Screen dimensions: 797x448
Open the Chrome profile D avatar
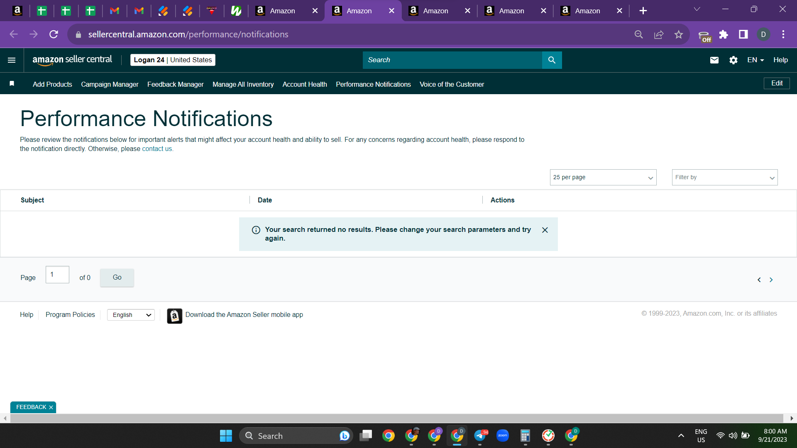tap(763, 34)
